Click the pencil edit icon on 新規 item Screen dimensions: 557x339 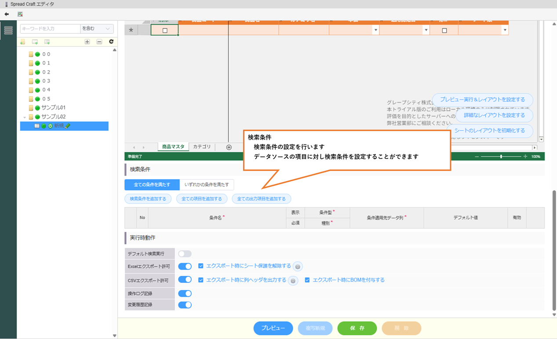coord(68,126)
